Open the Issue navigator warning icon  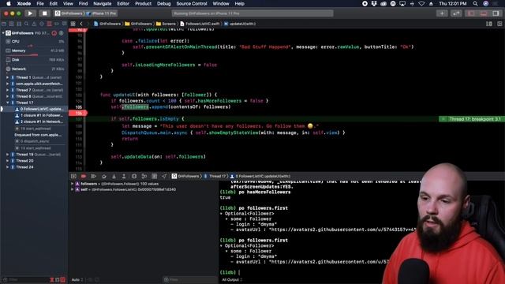coord(34,24)
